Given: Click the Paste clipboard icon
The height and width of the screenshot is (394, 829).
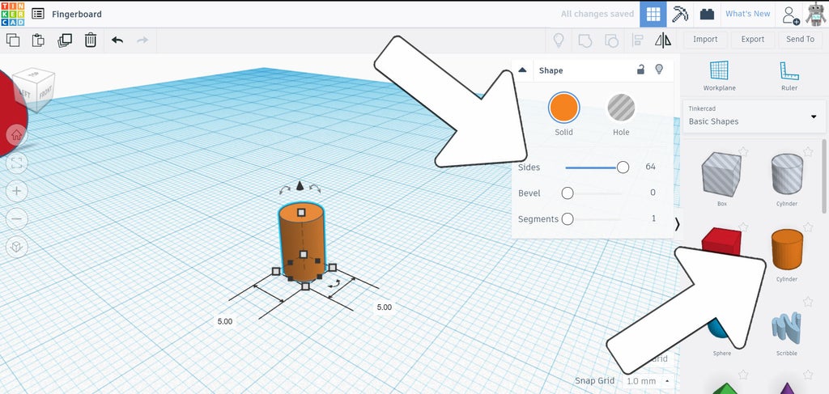Looking at the screenshot, I should 38,40.
